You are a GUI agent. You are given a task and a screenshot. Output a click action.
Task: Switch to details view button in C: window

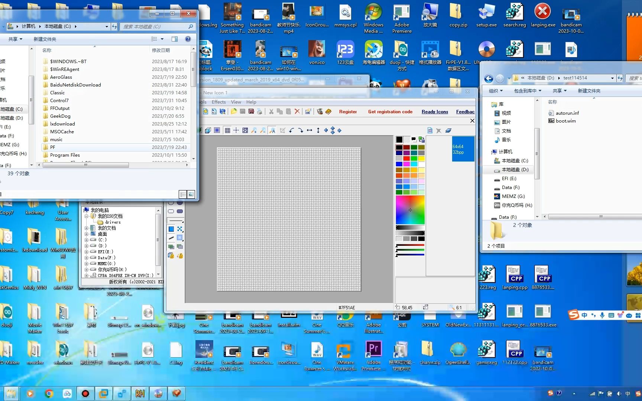click(183, 194)
